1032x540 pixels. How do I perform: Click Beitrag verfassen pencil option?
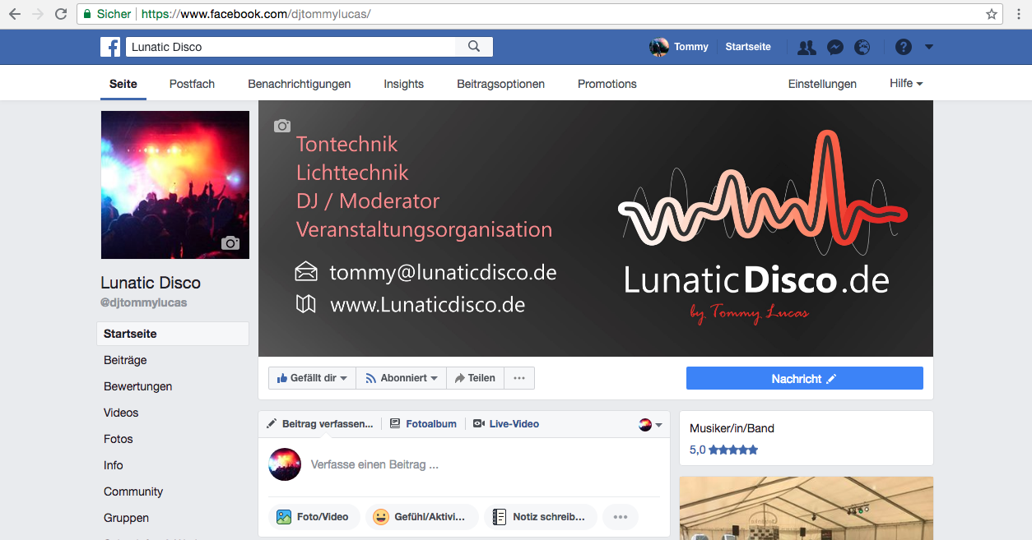320,424
